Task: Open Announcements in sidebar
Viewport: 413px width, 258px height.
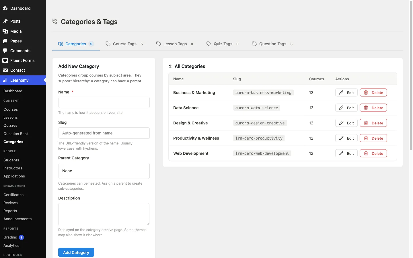Action: [x=17, y=219]
